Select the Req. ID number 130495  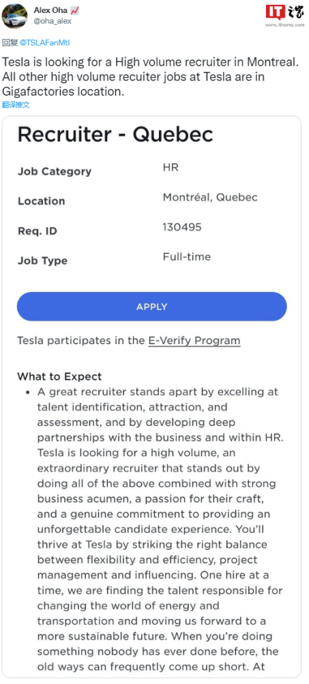point(182,227)
